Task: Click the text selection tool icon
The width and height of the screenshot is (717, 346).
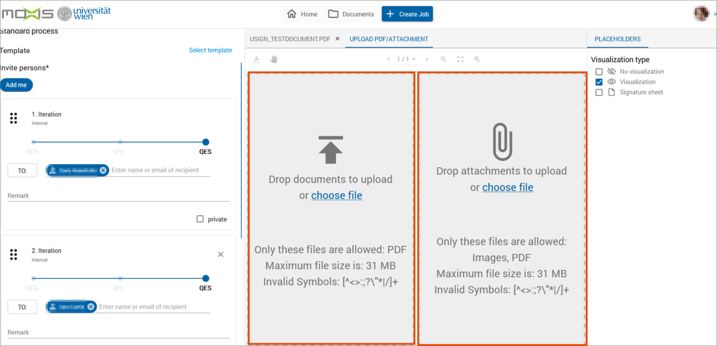Action: click(257, 59)
